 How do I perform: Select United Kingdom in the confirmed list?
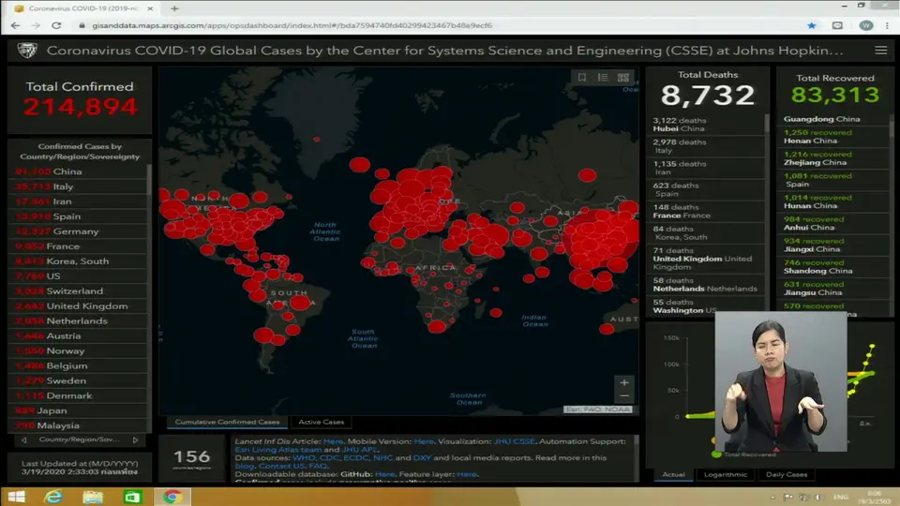(78, 305)
